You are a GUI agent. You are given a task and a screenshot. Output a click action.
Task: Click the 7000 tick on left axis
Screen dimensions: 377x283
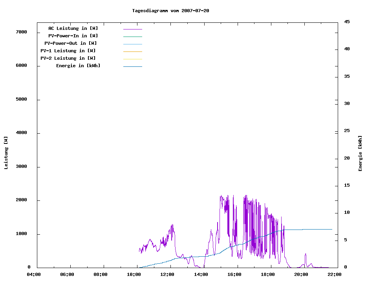(x=21, y=32)
